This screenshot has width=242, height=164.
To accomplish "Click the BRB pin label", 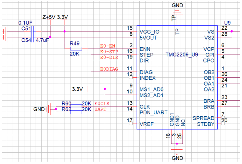I will click(x=209, y=107).
